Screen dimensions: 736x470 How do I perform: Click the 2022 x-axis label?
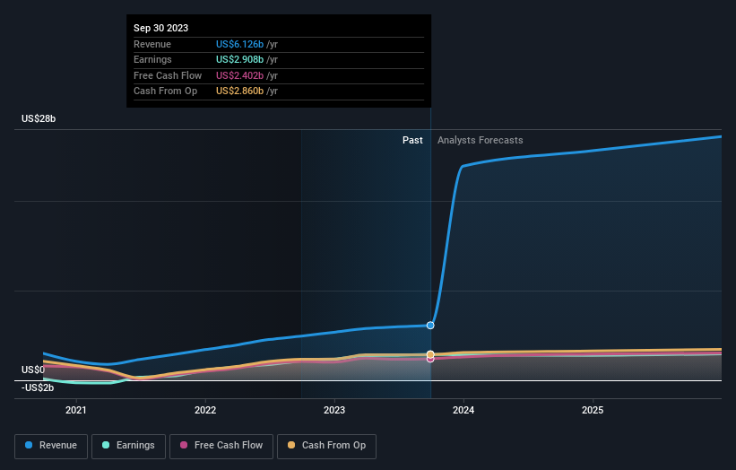[205, 411]
